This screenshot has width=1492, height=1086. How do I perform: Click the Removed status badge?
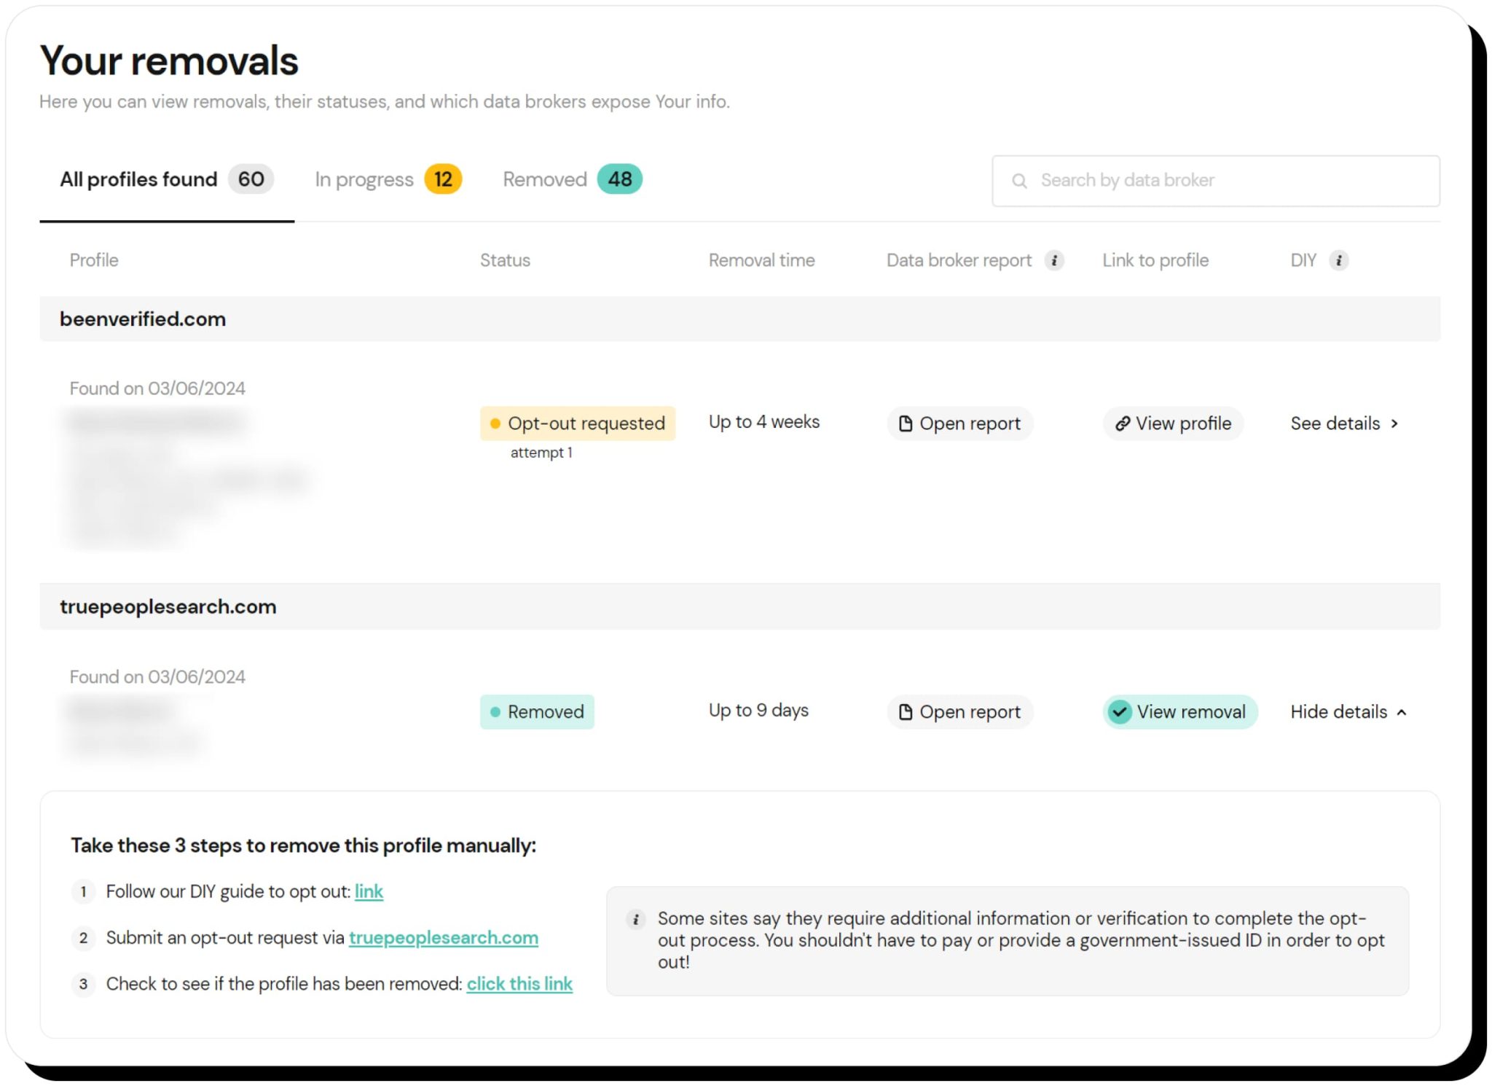[537, 712]
